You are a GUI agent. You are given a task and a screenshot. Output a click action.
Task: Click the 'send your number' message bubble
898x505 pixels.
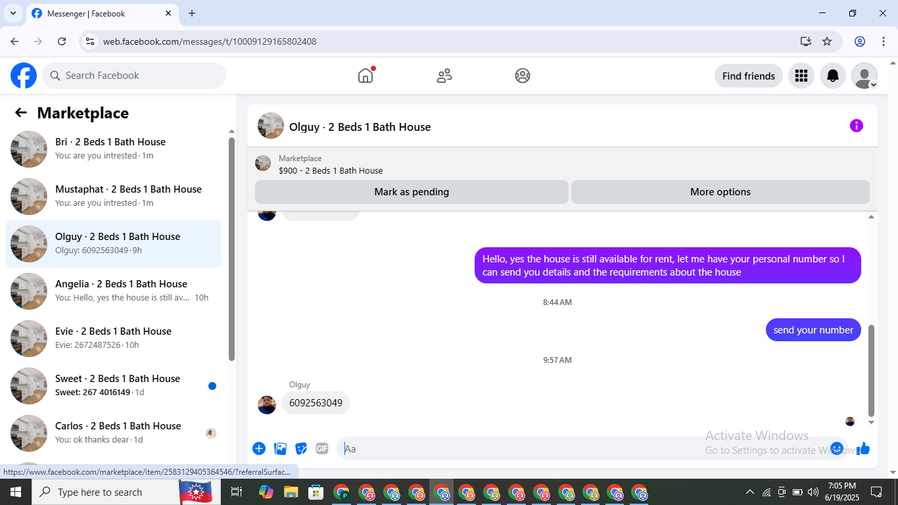pos(813,330)
